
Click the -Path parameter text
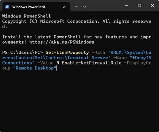pos(98,52)
